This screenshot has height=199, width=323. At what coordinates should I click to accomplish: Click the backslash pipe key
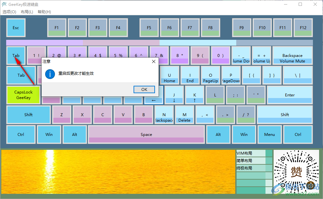coord(298,75)
